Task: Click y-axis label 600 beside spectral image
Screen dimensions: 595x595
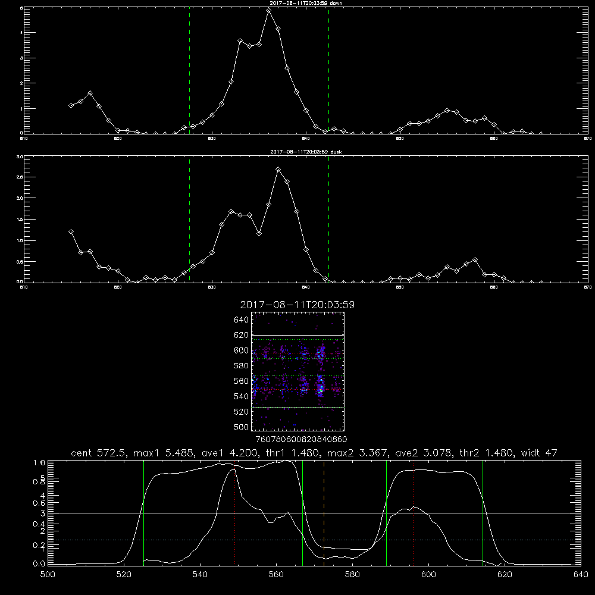Action: (x=242, y=350)
